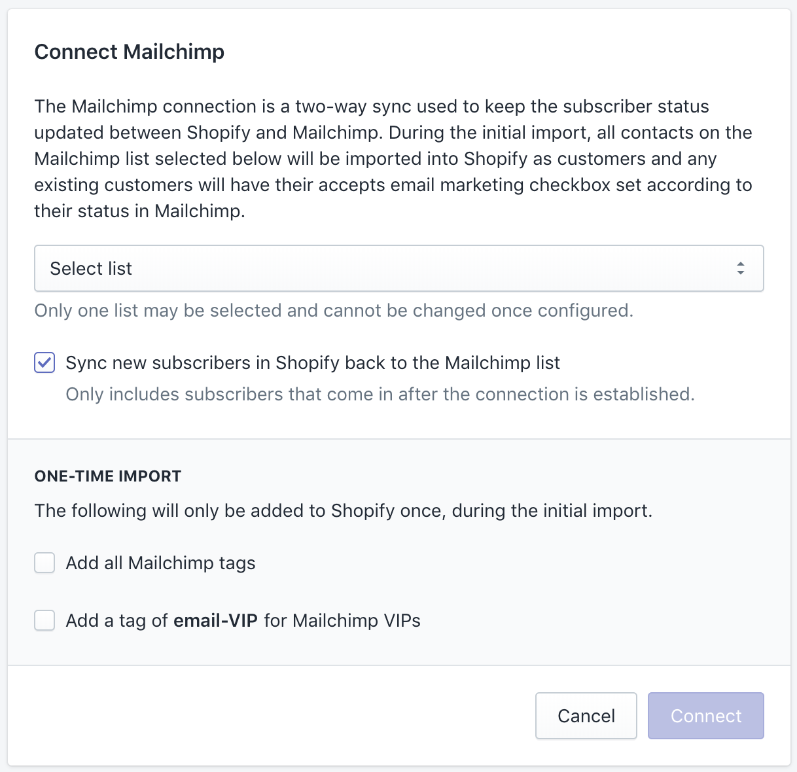Viewport: 797px width, 772px height.
Task: Click the Connect Mailchimp heading
Action: click(130, 52)
